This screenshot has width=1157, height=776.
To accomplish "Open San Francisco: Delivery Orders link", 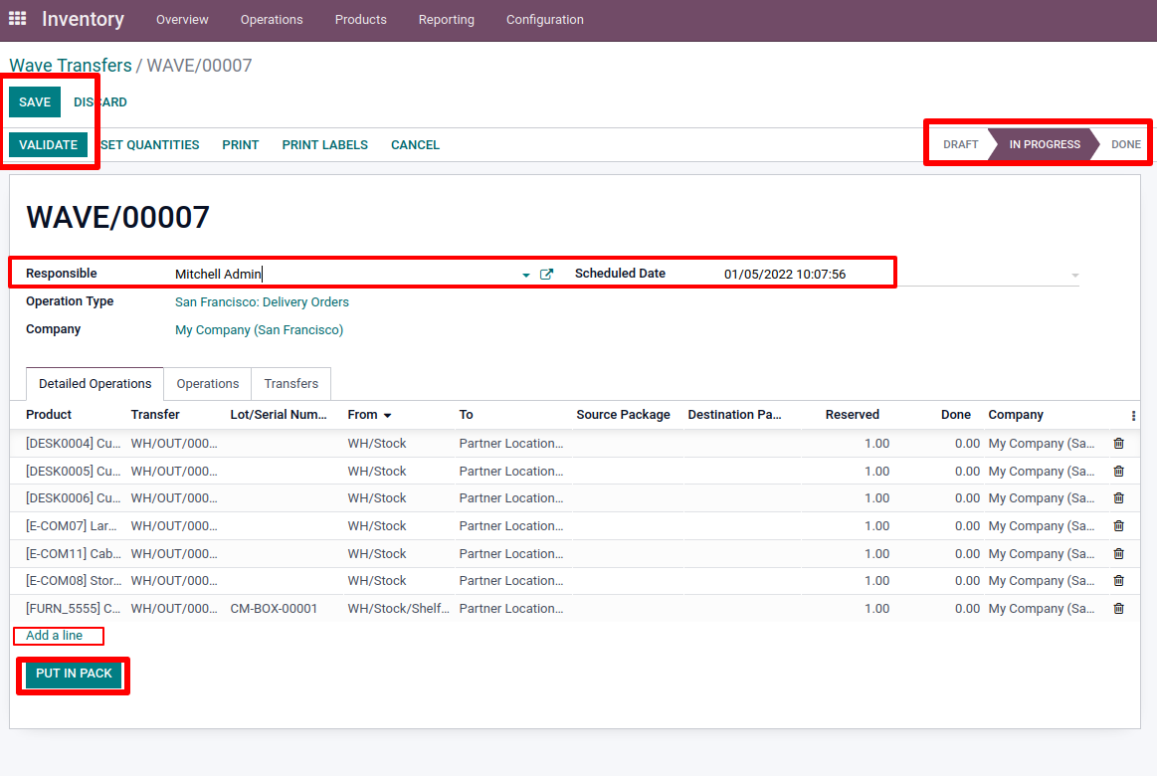I will 262,302.
